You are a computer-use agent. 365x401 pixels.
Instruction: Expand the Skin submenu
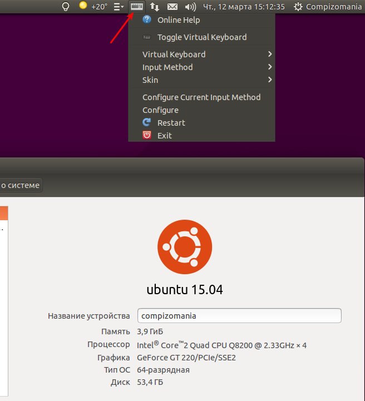(x=201, y=80)
